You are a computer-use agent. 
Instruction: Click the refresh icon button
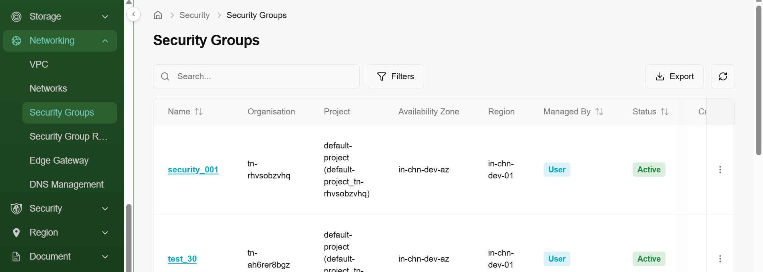(723, 76)
